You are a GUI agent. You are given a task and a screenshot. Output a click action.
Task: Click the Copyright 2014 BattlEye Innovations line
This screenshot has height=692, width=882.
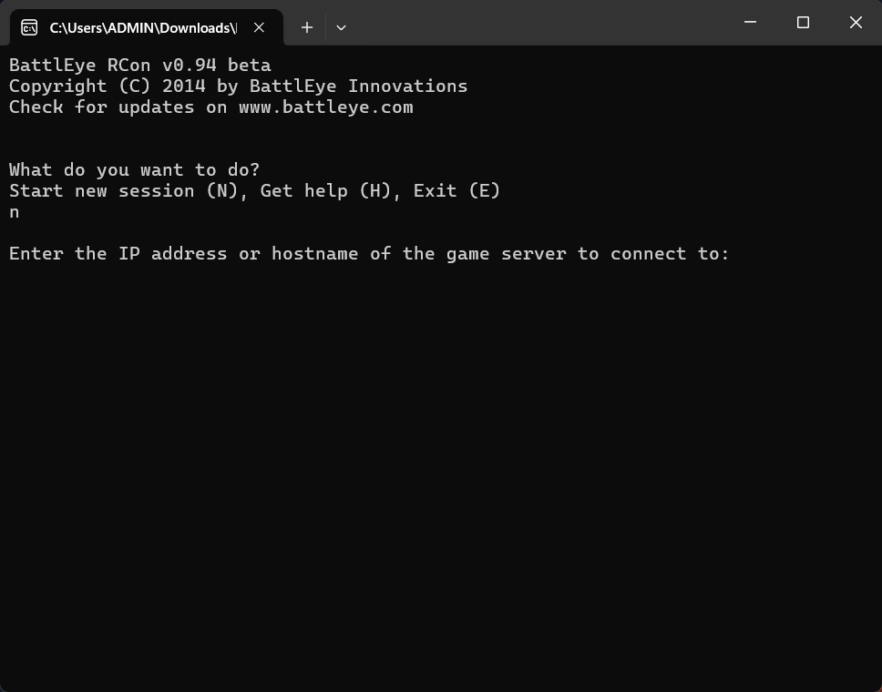[238, 86]
